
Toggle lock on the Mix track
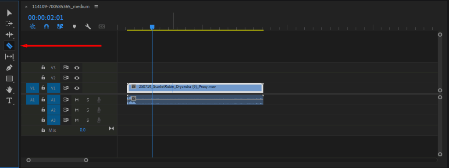pyautogui.click(x=43, y=130)
